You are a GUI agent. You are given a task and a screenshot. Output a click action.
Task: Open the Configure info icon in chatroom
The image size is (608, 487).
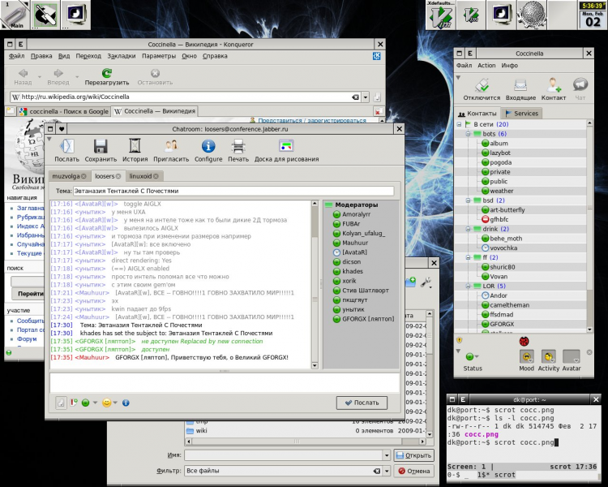pyautogui.click(x=208, y=147)
